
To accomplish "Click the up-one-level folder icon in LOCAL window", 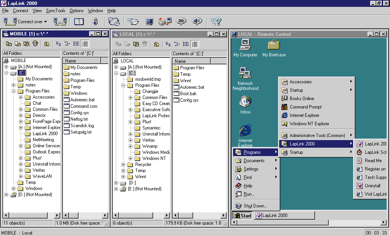I will click(x=157, y=44).
